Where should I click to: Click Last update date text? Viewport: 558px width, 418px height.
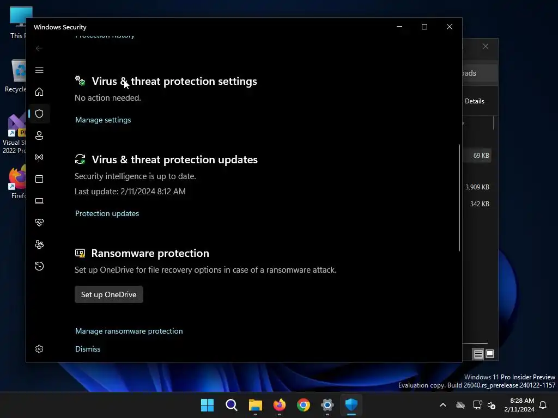click(x=130, y=192)
